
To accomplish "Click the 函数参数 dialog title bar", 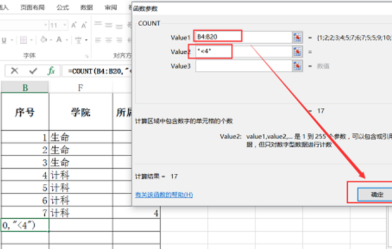I will coord(262,8).
